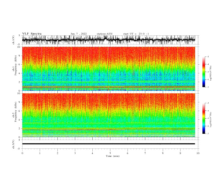Image resolution: width=223 pixels, height=172 pixels.
Task: Click the ch.1 PSD color bar
Action: pos(204,72)
